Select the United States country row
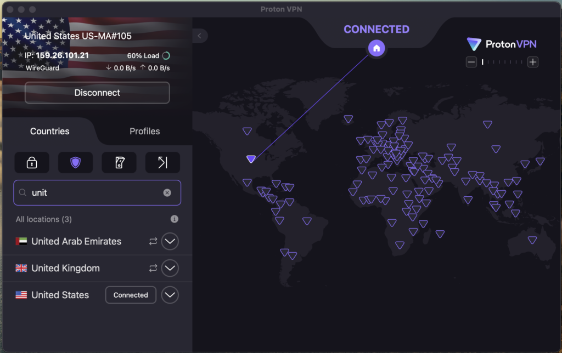This screenshot has height=353, width=562. 97,295
